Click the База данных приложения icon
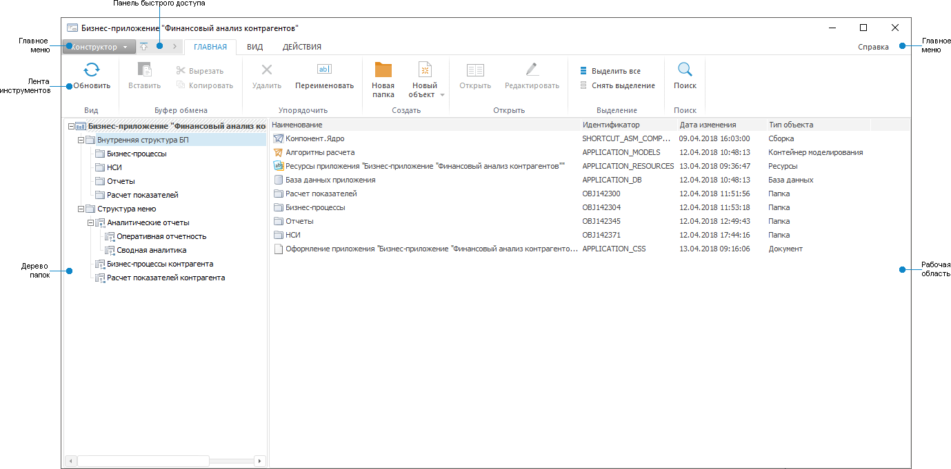 tap(279, 180)
